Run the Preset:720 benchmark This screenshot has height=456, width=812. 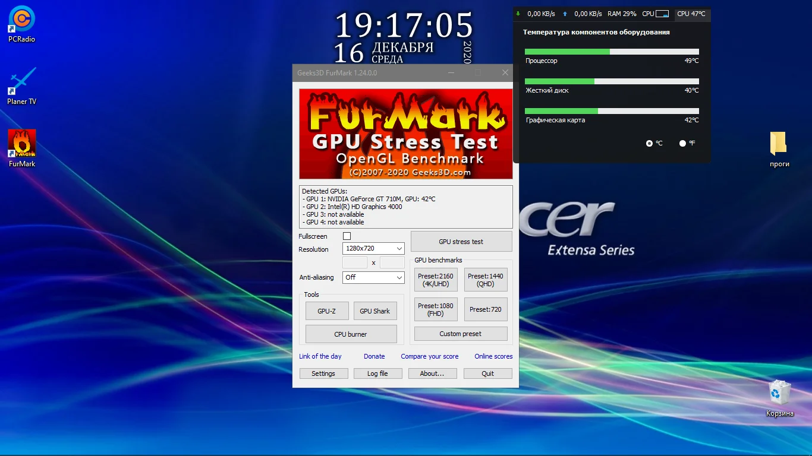tap(486, 309)
